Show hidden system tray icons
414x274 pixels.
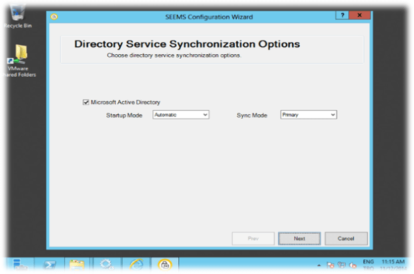click(320, 265)
